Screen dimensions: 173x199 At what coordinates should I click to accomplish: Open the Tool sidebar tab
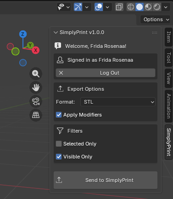(168, 58)
